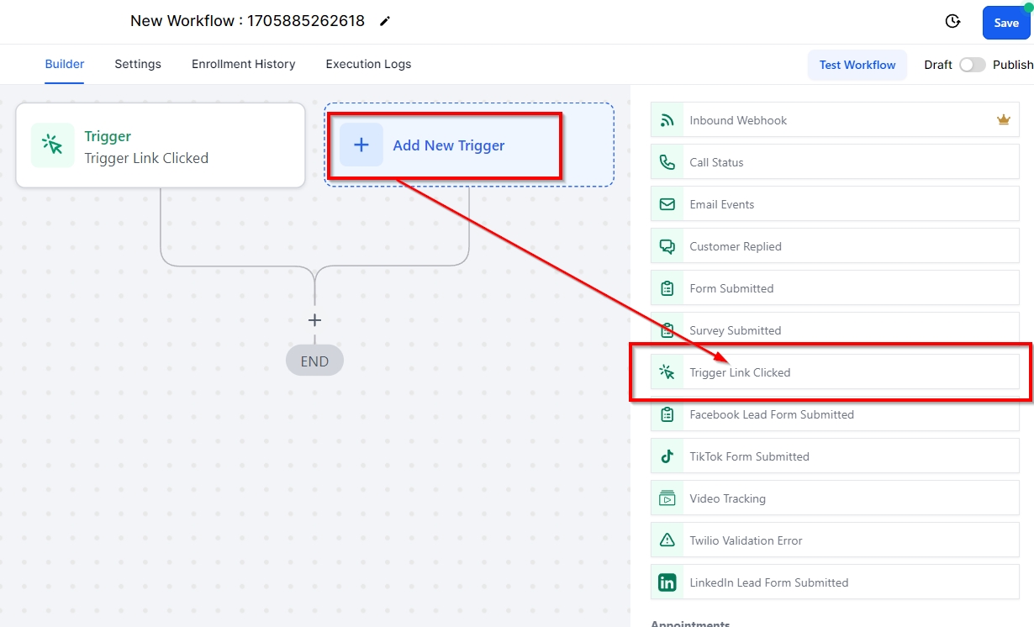Click the Video Tracking icon
1034x627 pixels.
[667, 498]
